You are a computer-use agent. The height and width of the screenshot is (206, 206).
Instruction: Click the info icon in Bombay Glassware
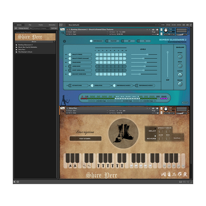click(64, 41)
